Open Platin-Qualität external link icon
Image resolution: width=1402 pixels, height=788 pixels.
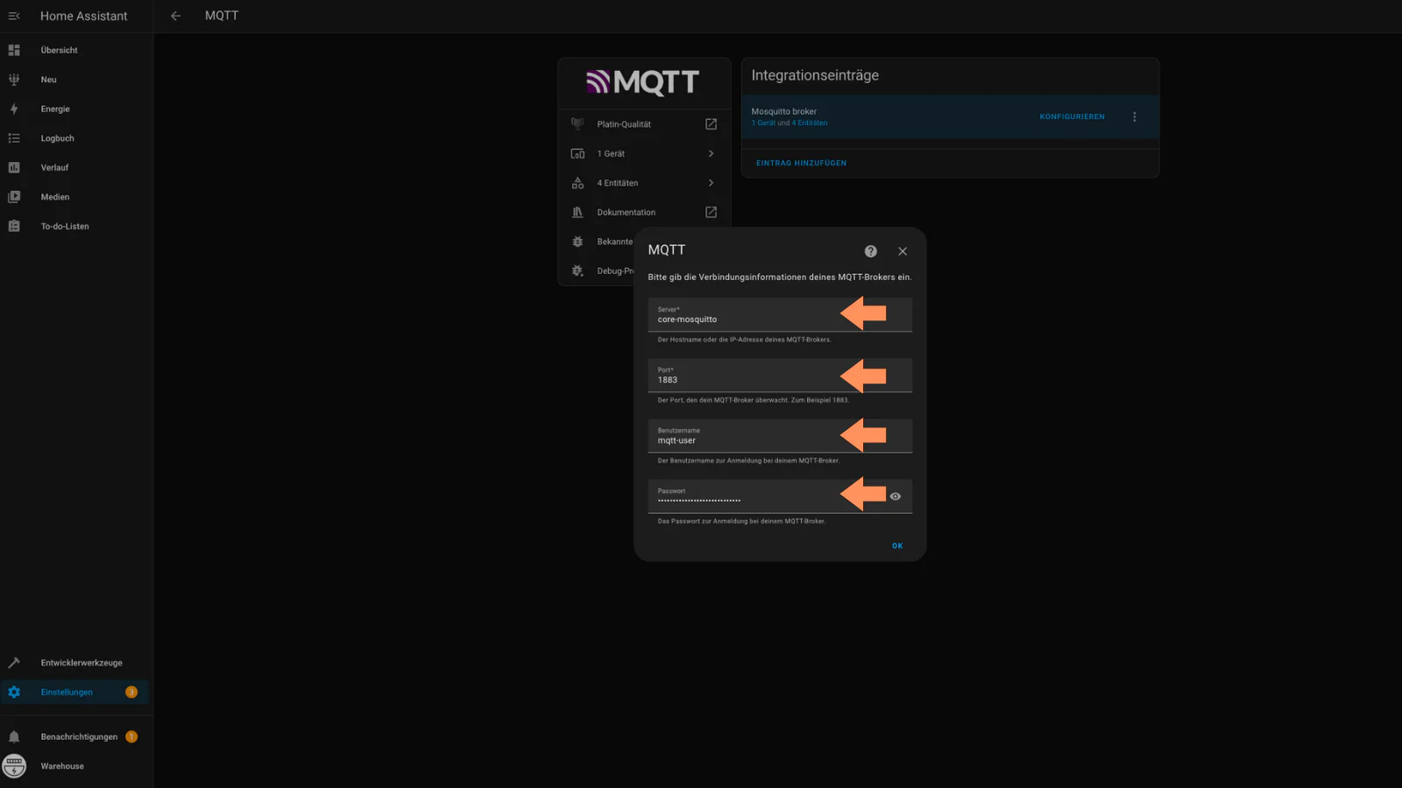click(x=711, y=124)
